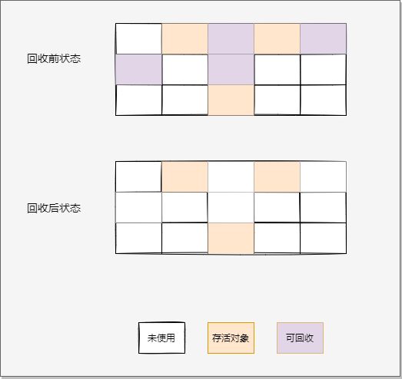The image size is (402, 379).
Task: Click middle purple cell in top grid's second row
Action: coord(231,69)
